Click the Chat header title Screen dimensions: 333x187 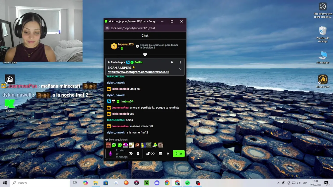coord(145,36)
